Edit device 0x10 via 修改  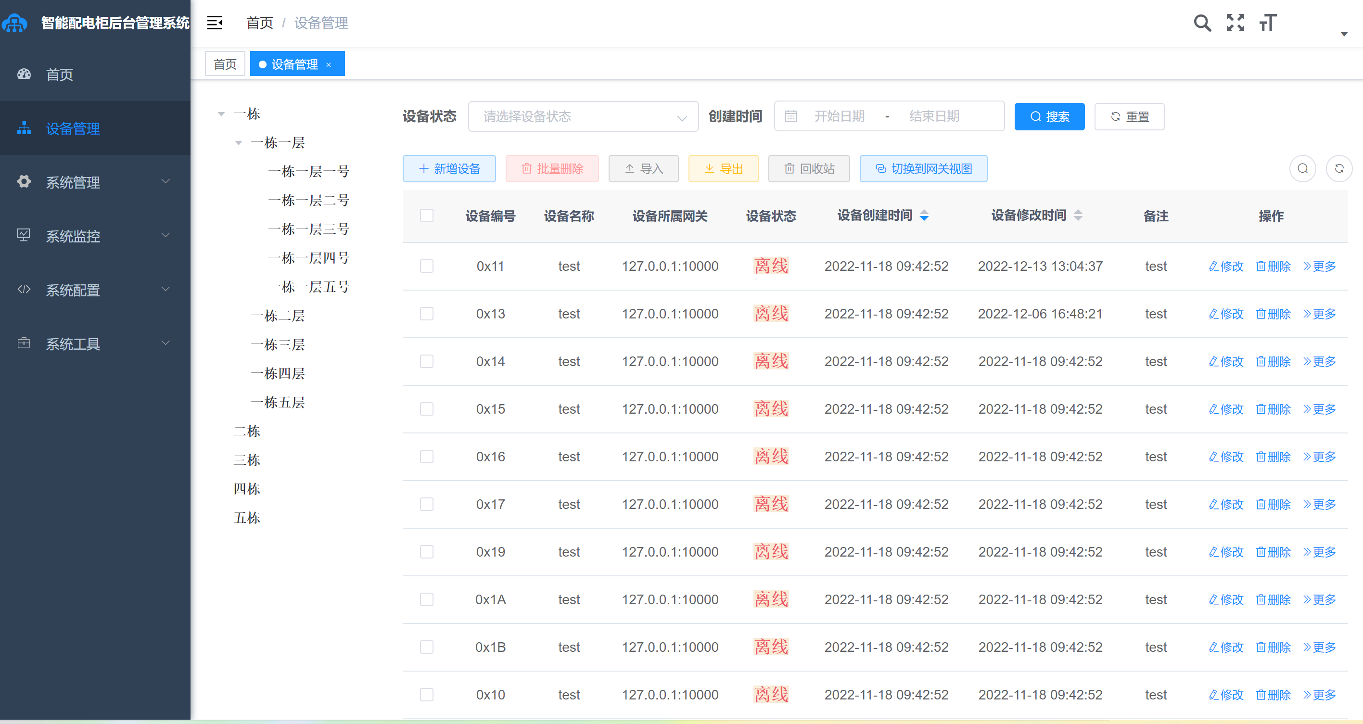pyautogui.click(x=1226, y=695)
